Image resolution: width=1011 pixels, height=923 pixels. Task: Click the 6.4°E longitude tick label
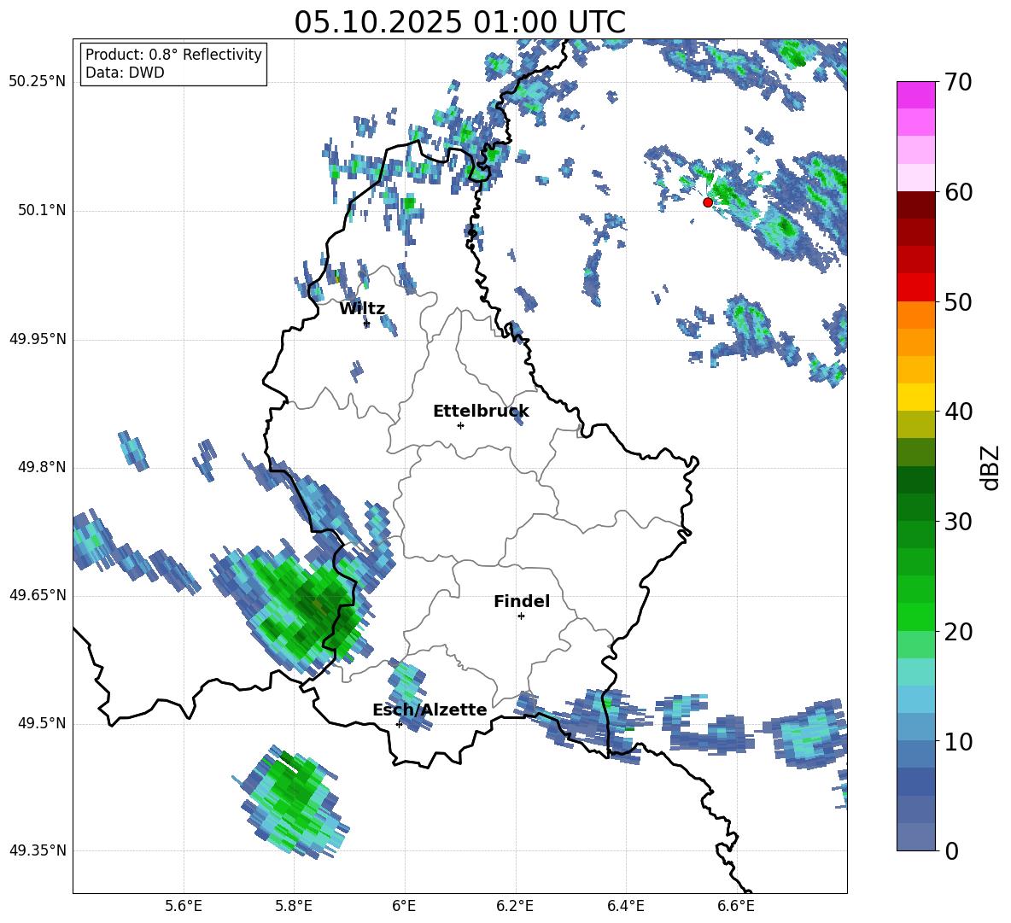coord(625,906)
